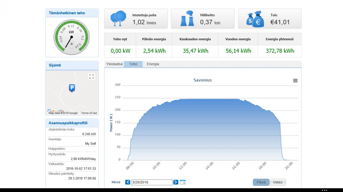
Task: Click the money bags income icon
Action: pyautogui.click(x=255, y=19)
